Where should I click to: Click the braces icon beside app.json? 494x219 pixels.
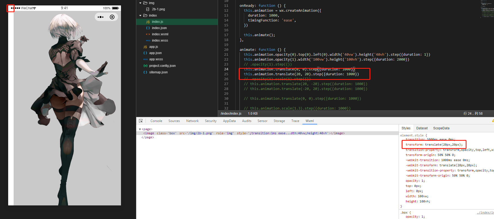click(x=145, y=53)
